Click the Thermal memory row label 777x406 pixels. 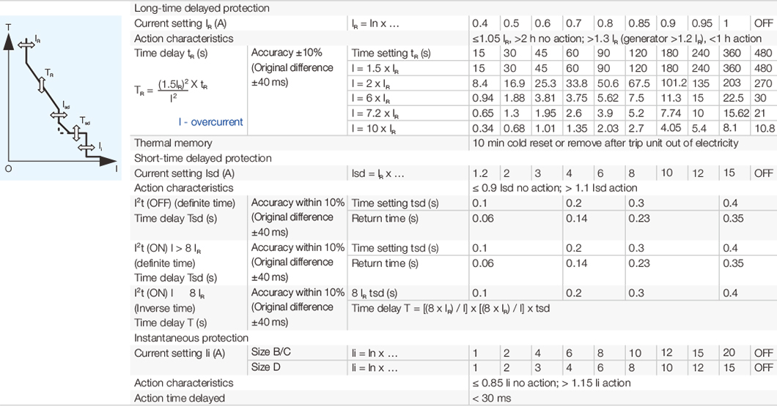pyautogui.click(x=173, y=143)
